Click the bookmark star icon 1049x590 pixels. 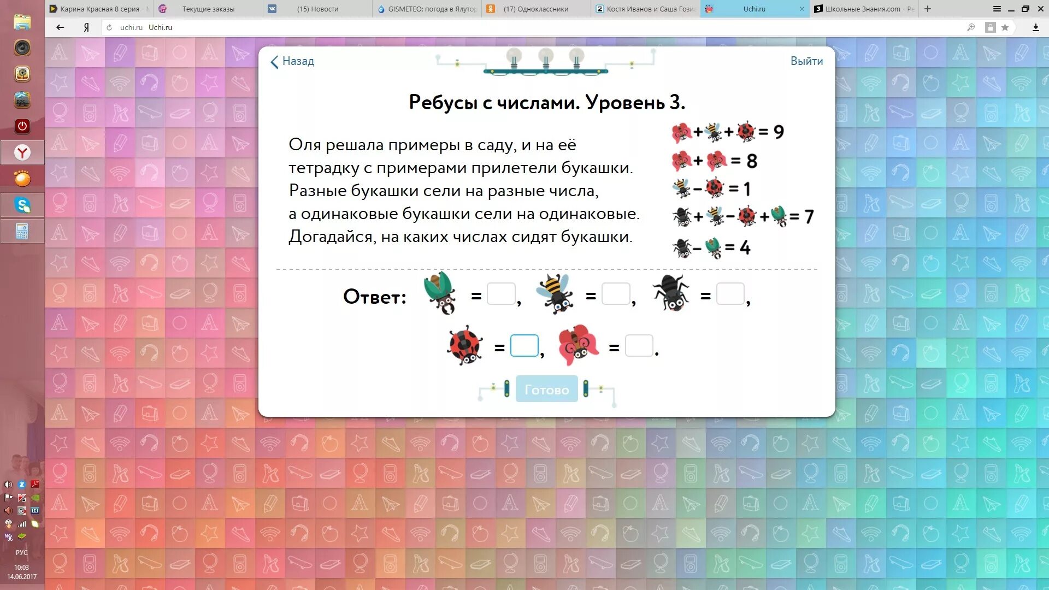(x=1005, y=27)
